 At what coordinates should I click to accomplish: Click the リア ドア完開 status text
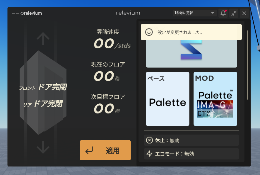[43, 104]
